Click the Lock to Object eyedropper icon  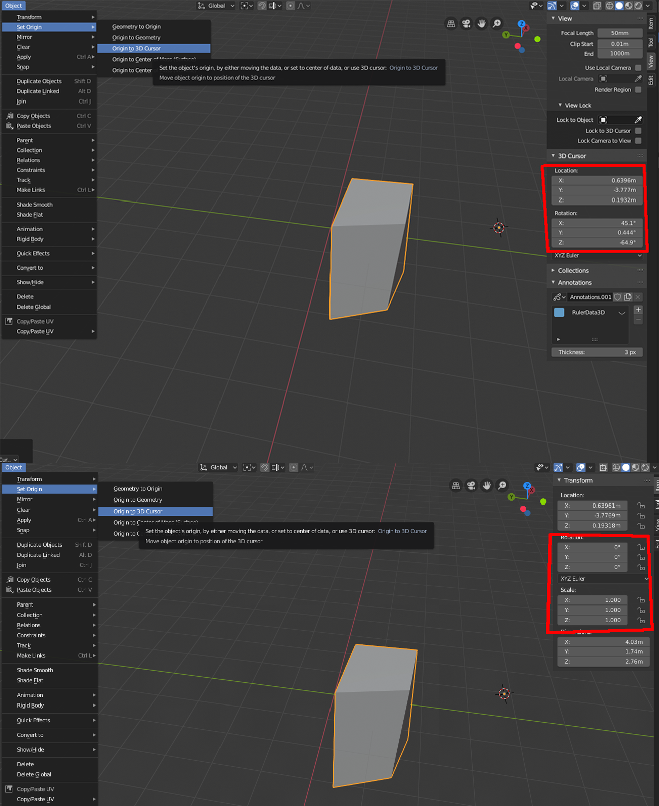638,120
